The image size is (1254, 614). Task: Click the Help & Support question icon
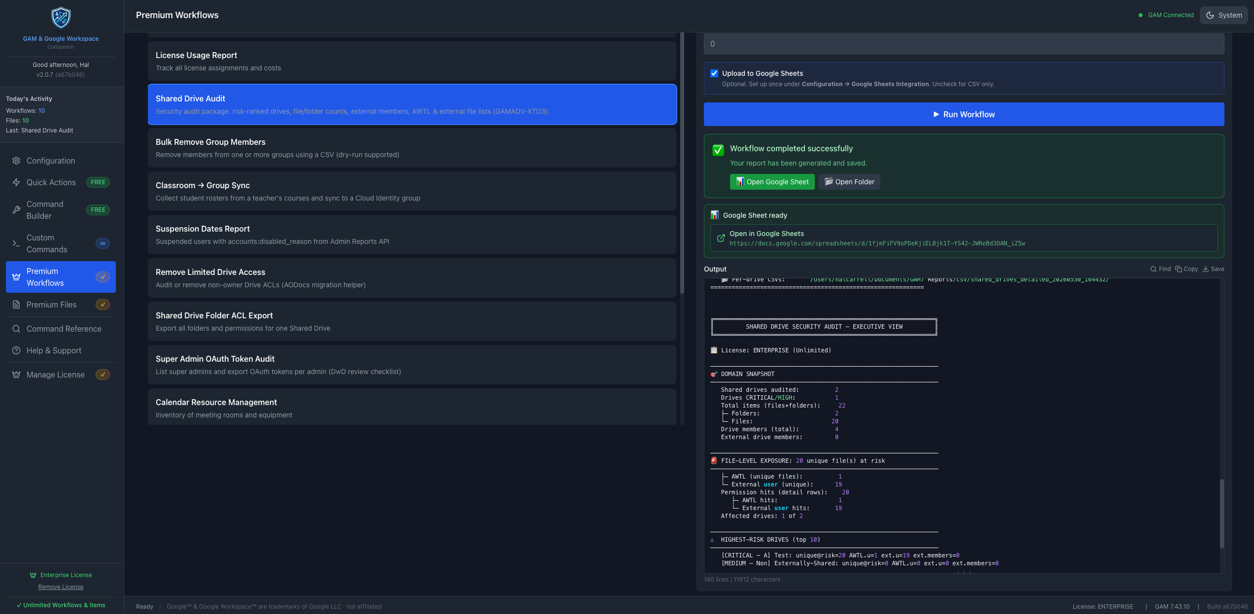16,350
